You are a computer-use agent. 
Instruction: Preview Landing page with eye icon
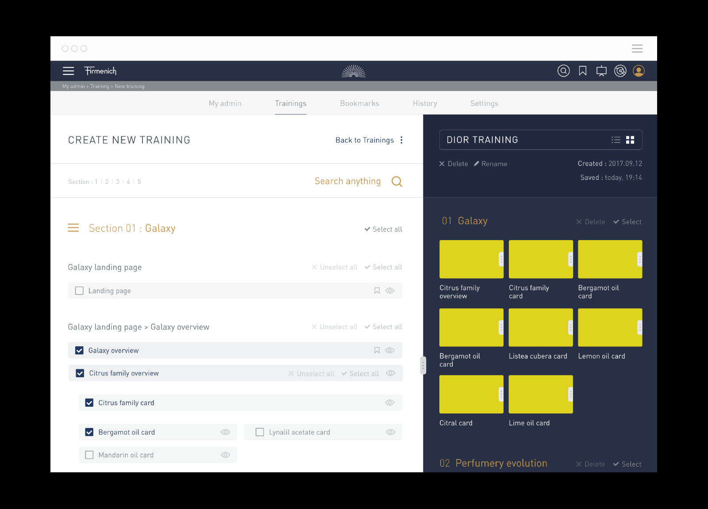[x=390, y=291]
